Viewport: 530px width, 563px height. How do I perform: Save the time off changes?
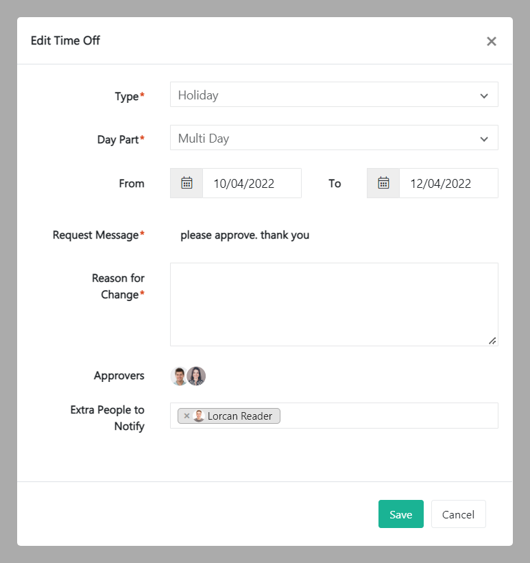coord(400,514)
